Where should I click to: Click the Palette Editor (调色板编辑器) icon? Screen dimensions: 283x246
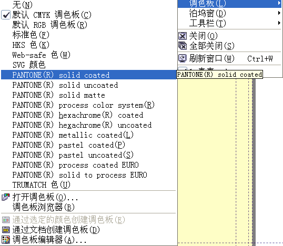tap(6, 240)
